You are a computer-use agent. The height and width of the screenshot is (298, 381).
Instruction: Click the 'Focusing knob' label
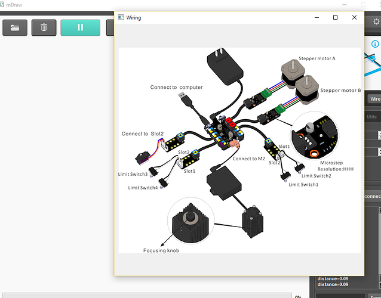pyautogui.click(x=161, y=250)
